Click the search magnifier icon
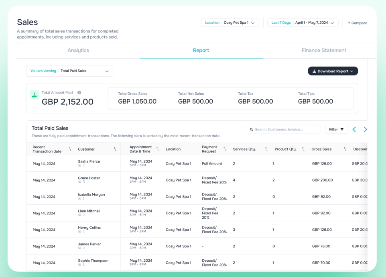386x277 pixels. (x=251, y=129)
